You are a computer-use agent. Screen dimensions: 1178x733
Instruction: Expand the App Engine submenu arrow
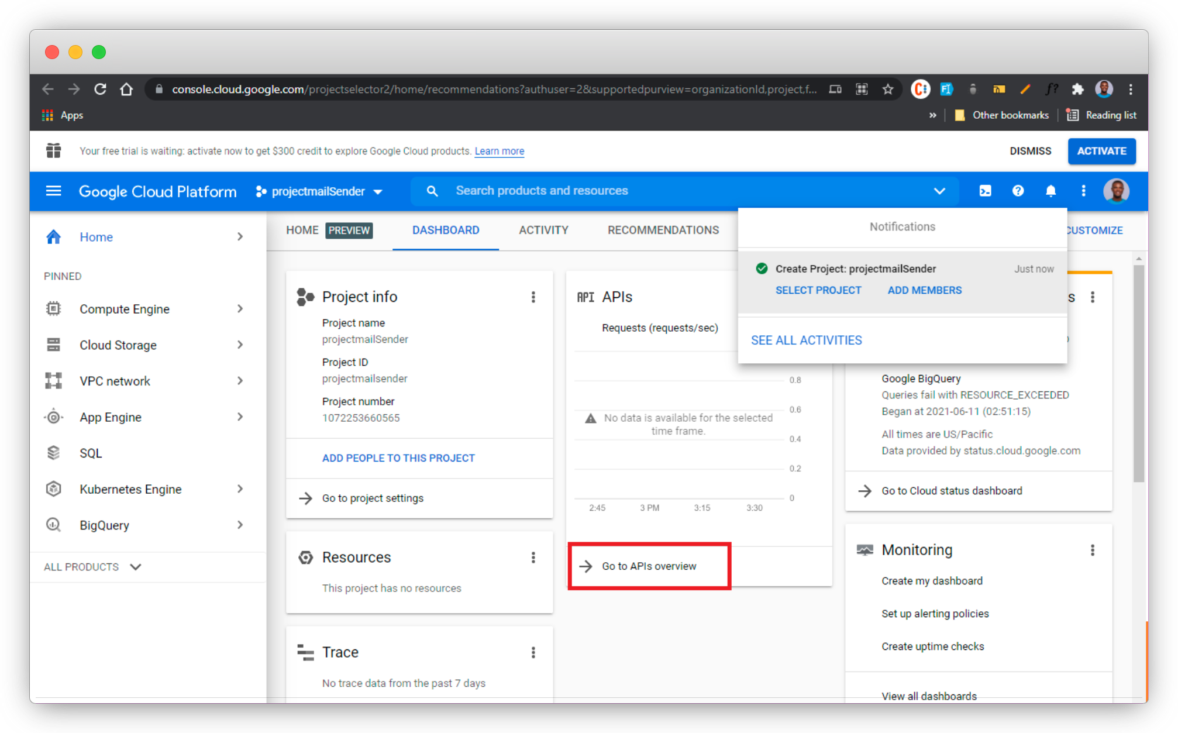click(240, 417)
